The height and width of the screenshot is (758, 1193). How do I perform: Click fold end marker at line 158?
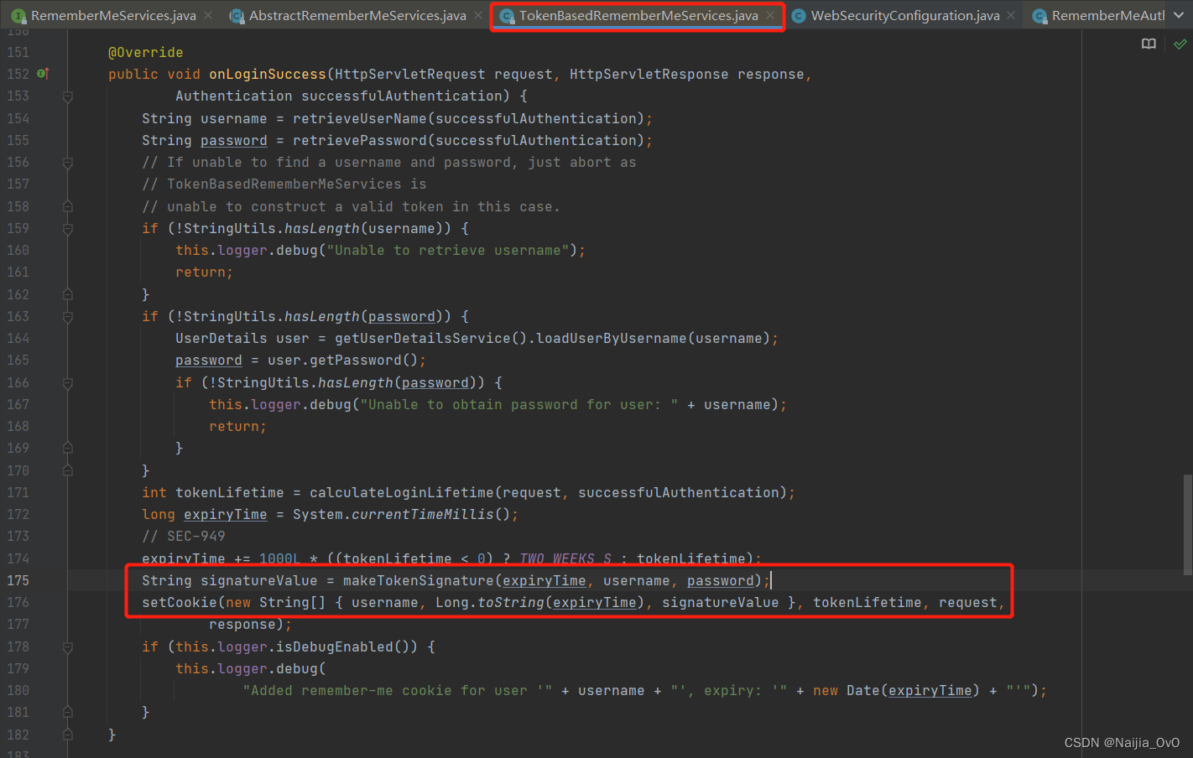coord(68,206)
